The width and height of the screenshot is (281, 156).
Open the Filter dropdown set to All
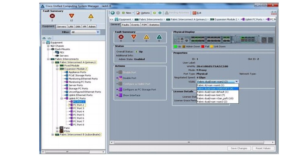[85, 32]
